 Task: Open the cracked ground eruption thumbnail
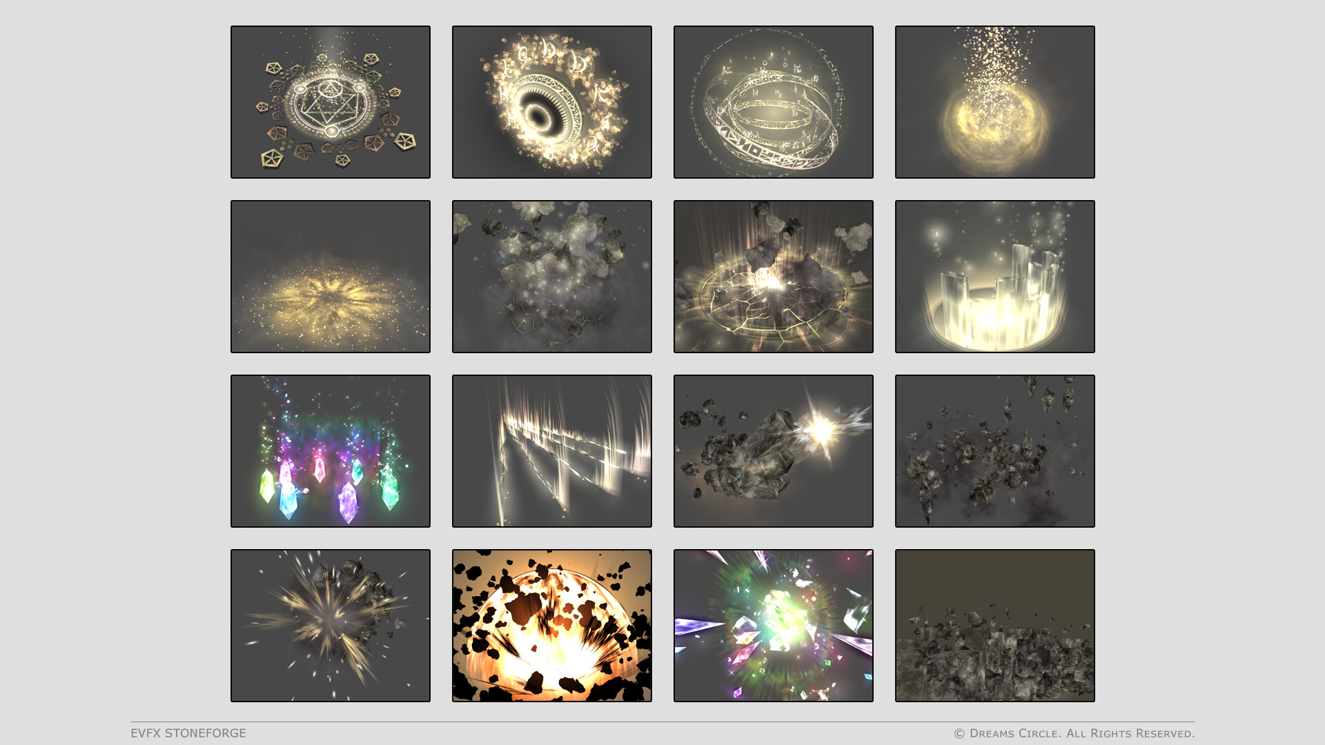(x=773, y=277)
